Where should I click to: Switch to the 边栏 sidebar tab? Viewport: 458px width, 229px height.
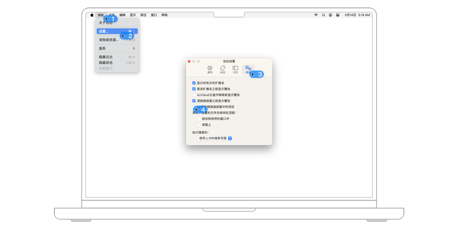pyautogui.click(x=236, y=70)
